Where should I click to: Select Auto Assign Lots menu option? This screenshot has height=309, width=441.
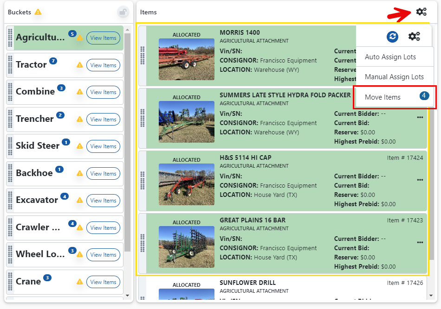pyautogui.click(x=395, y=57)
